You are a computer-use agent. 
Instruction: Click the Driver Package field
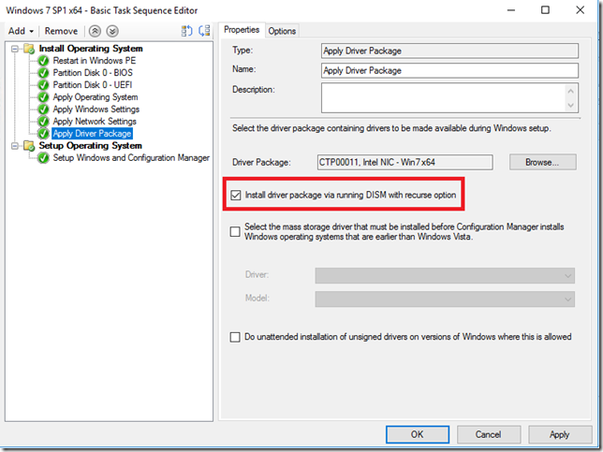coord(404,163)
